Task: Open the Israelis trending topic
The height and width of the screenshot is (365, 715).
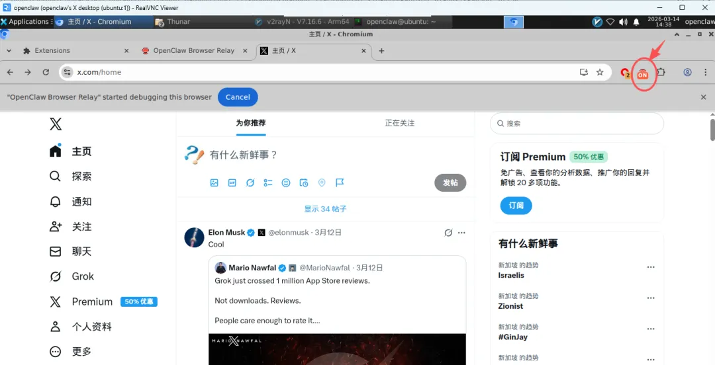Action: [511, 275]
